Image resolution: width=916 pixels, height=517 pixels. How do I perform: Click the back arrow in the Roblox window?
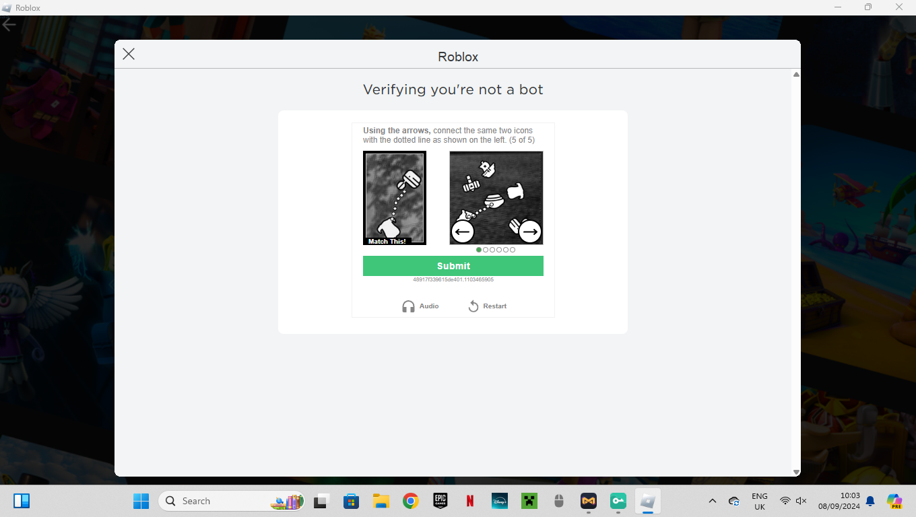(x=9, y=25)
